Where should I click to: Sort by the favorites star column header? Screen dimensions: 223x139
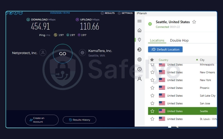point(152,60)
